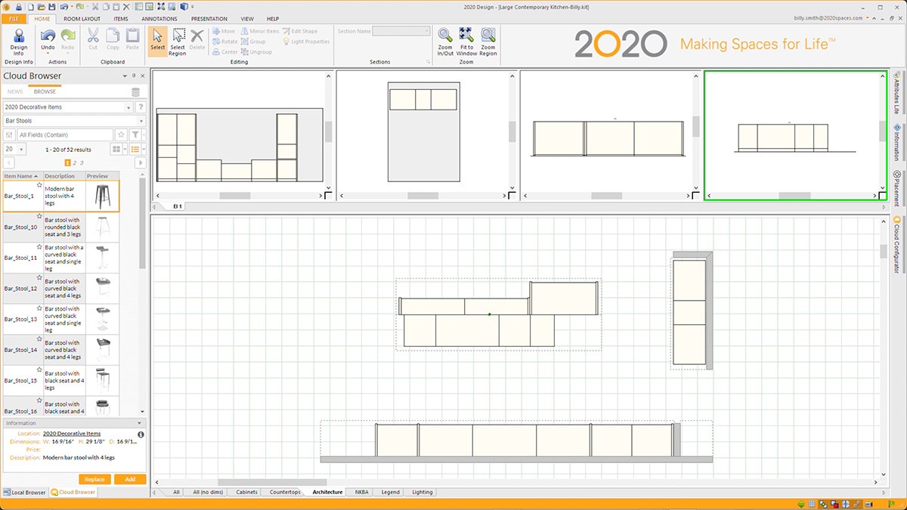Image resolution: width=907 pixels, height=510 pixels.
Task: Switch to thumbnail grid view icon
Action: click(116, 150)
